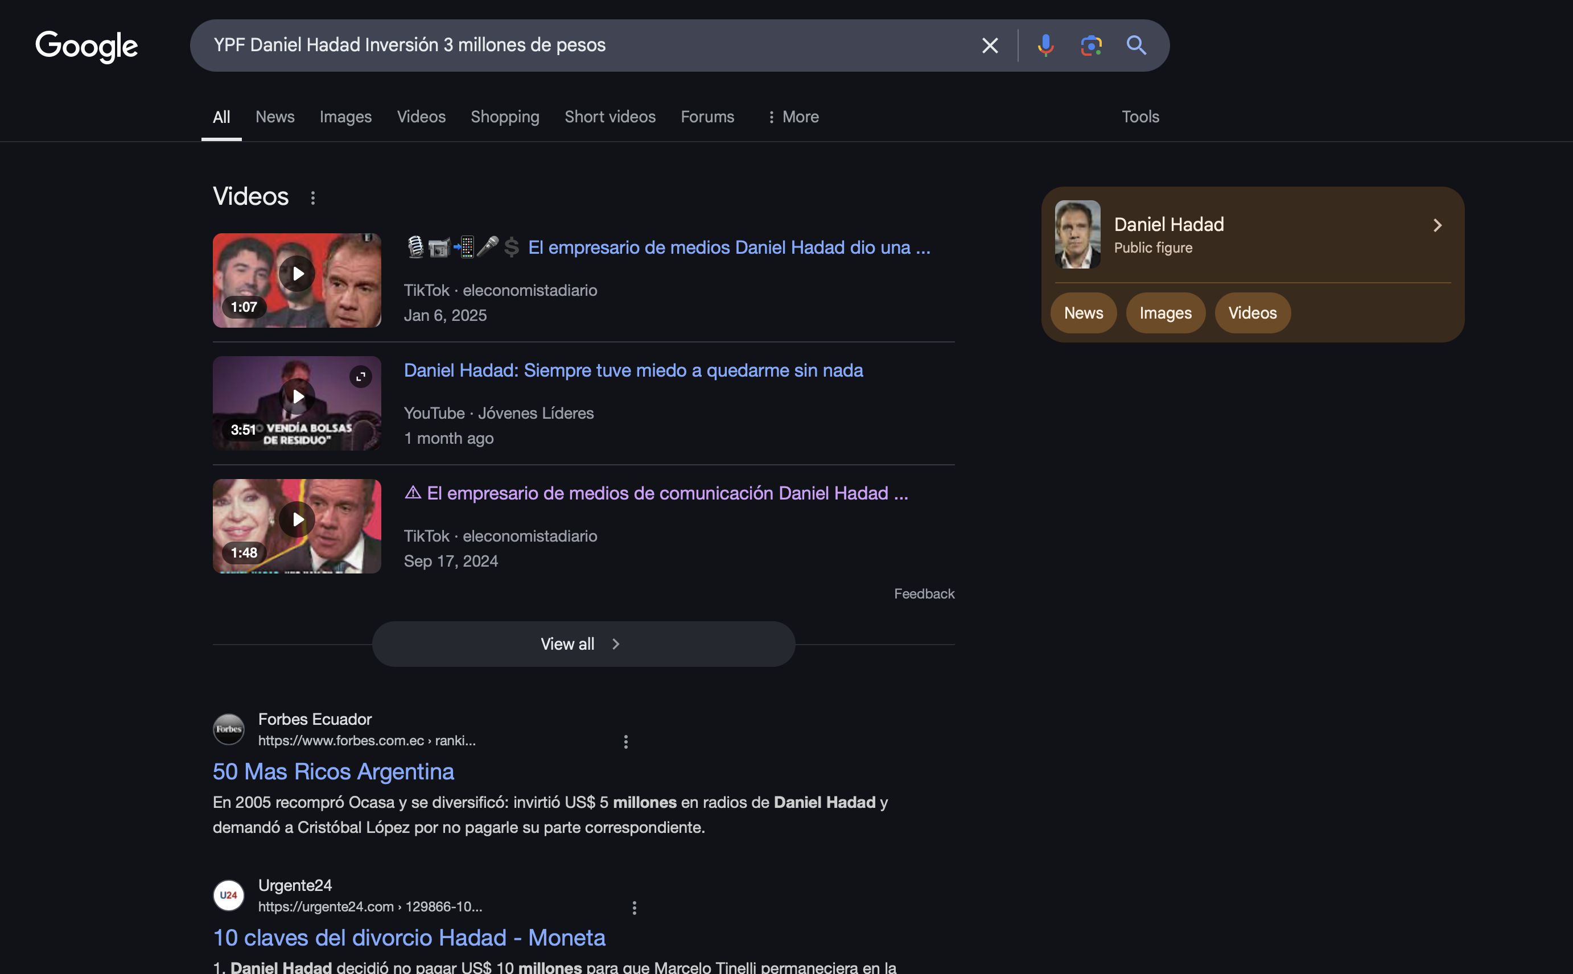Play the 1:07 TikTok video thumbnail

(297, 280)
